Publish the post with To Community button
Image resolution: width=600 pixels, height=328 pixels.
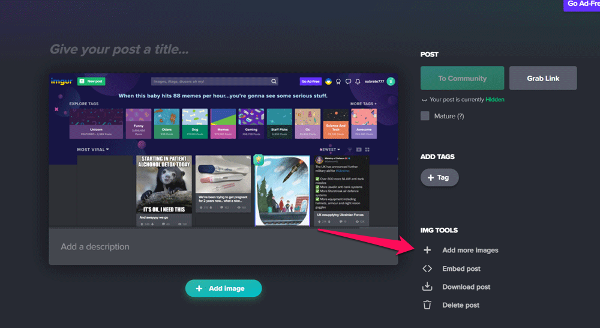pyautogui.click(x=462, y=78)
